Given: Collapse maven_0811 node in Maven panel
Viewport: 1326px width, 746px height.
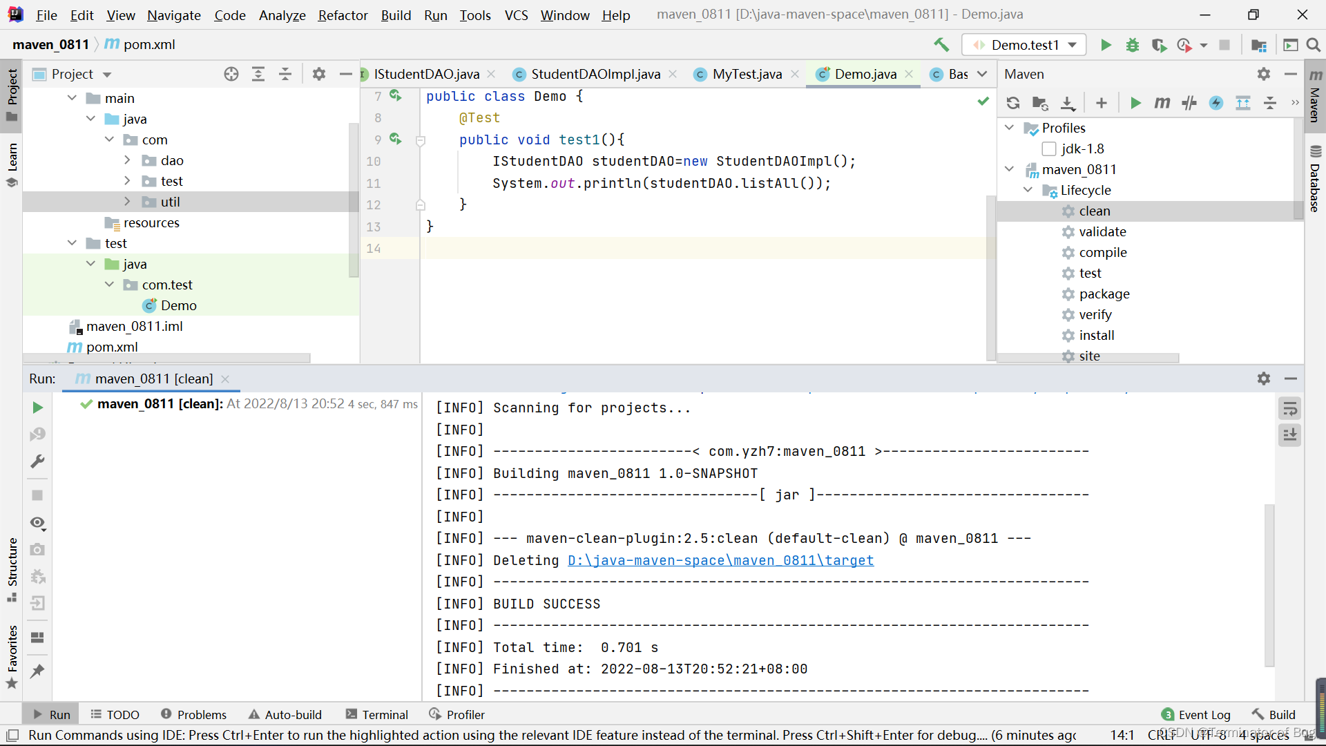Looking at the screenshot, I should click(x=1009, y=169).
